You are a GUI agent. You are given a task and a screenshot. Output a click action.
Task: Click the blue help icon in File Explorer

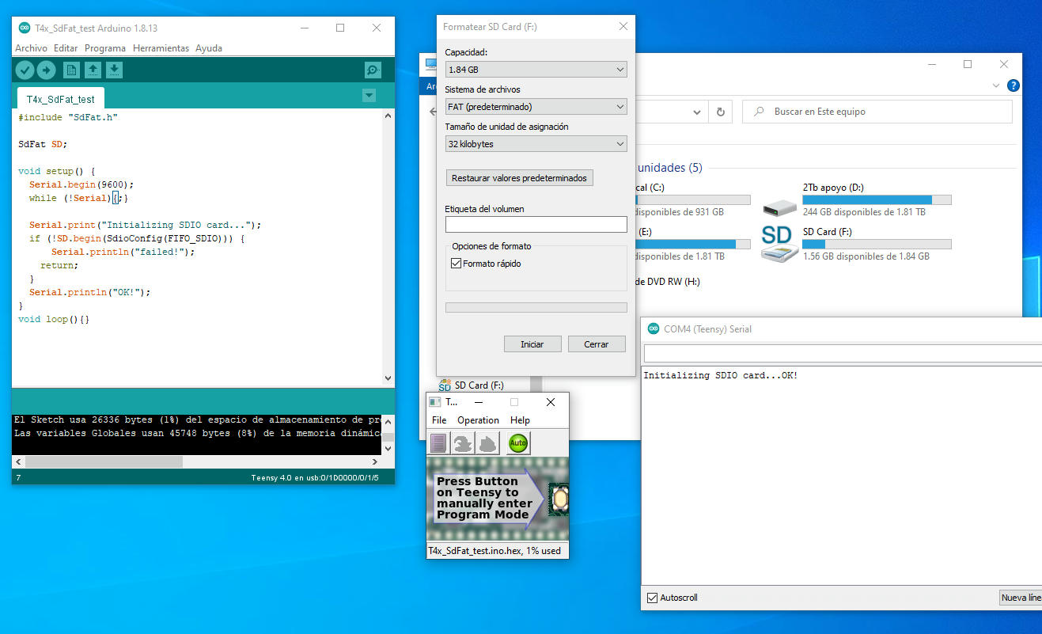[x=1014, y=85]
